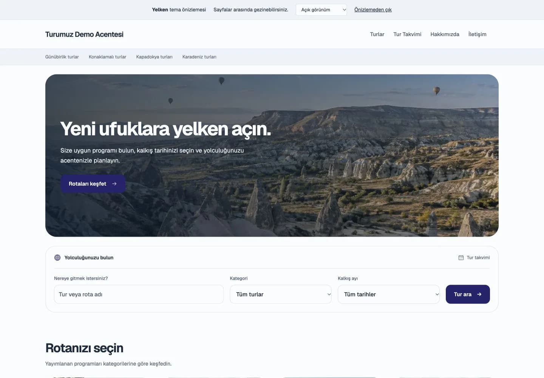This screenshot has height=378, width=544.
Task: Click the arrow icon in Rotaları keşfet button
Action: click(x=114, y=184)
